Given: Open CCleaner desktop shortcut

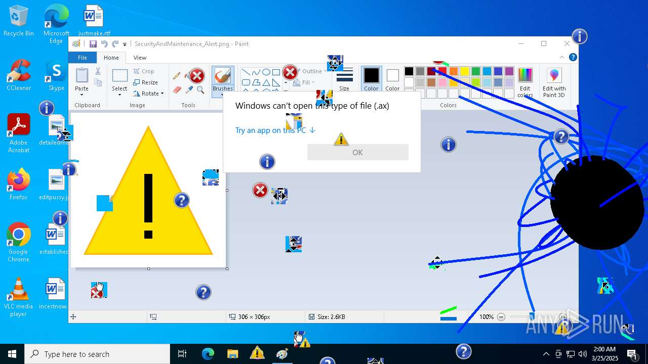Looking at the screenshot, I should (x=19, y=75).
